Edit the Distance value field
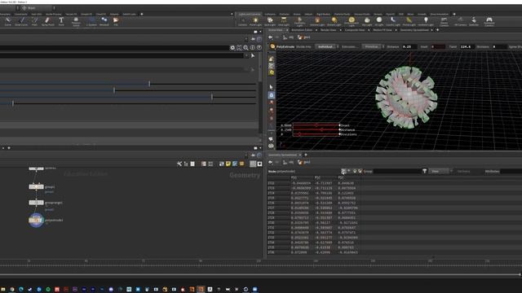This screenshot has height=293, width=522. [409, 47]
